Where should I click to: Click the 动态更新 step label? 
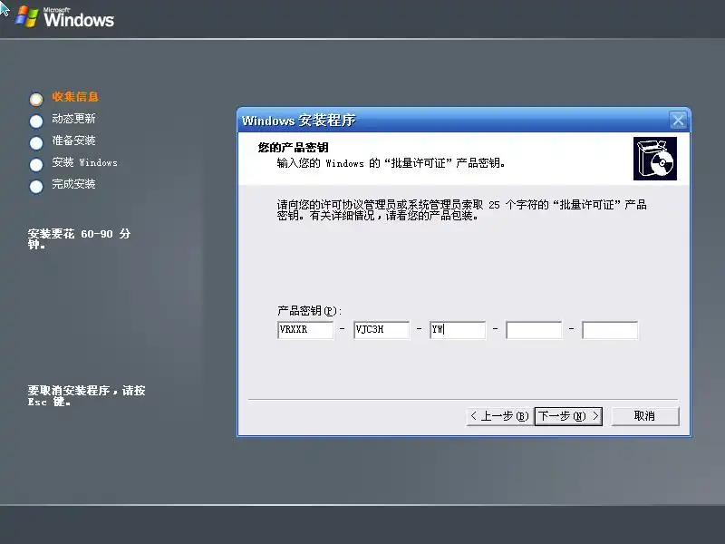tap(73, 119)
